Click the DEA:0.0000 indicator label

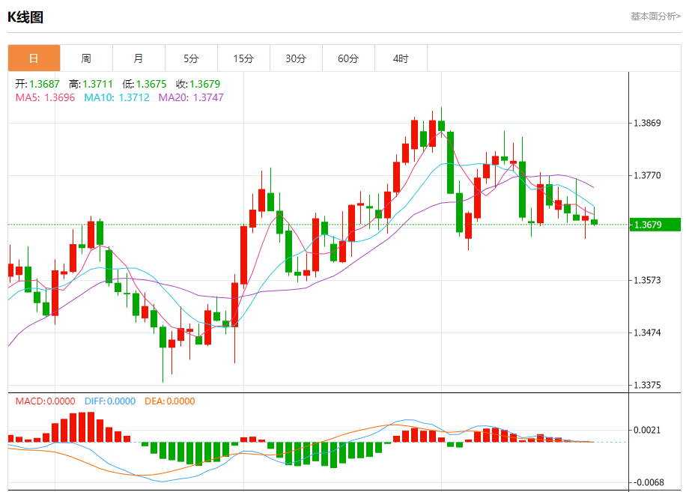[x=170, y=401]
